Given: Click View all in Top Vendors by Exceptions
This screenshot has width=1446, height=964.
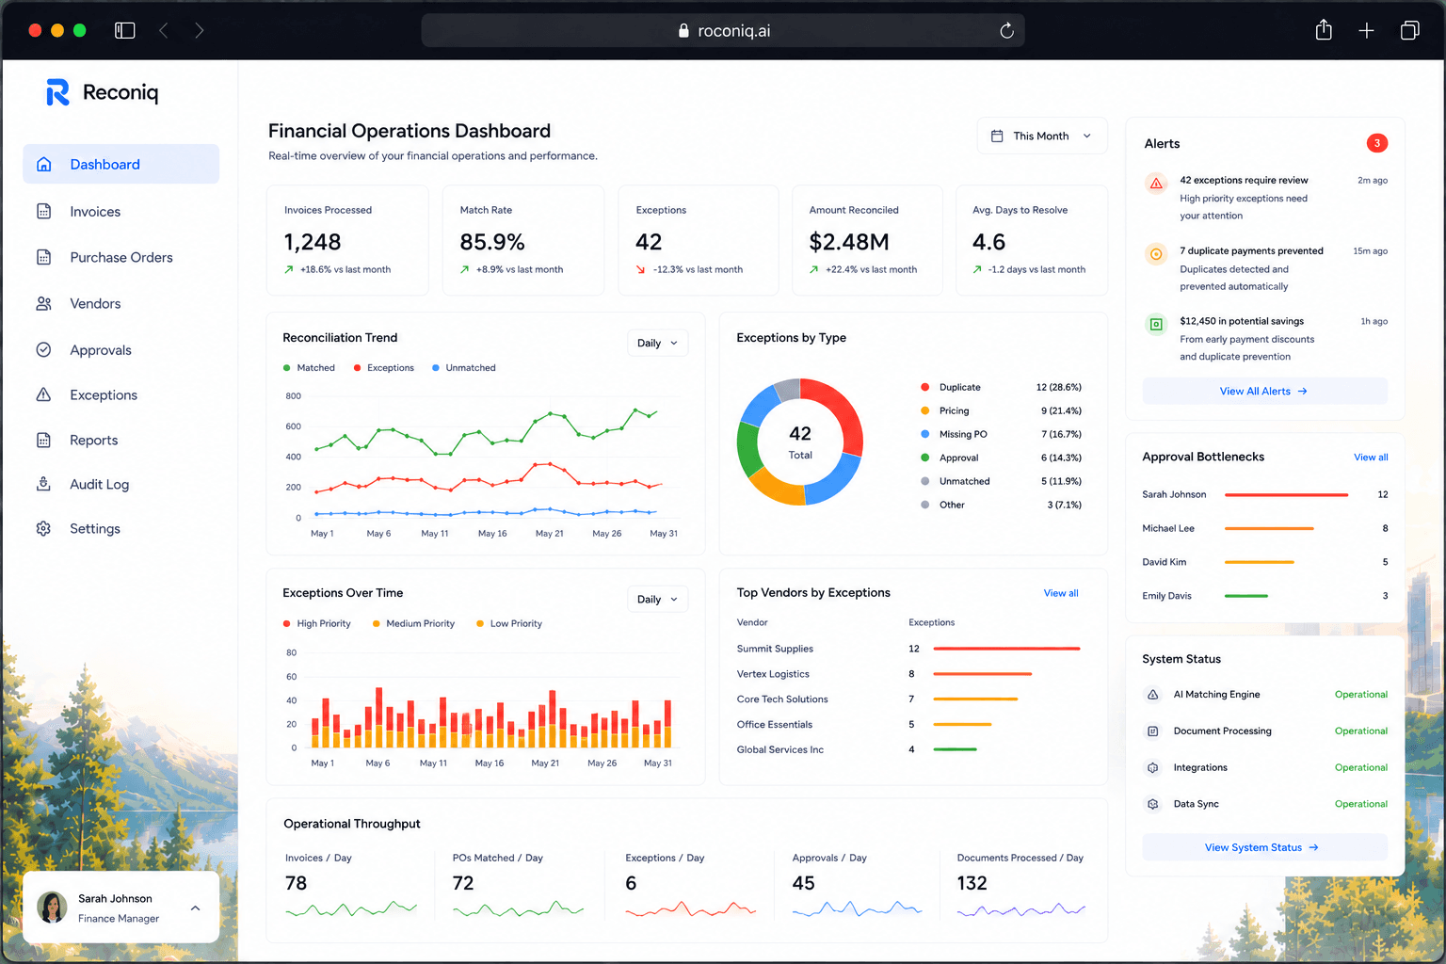Looking at the screenshot, I should click(x=1061, y=593).
